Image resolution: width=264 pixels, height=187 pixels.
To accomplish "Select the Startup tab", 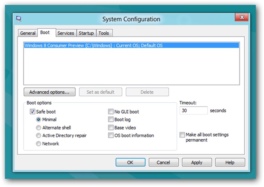I will (86, 33).
